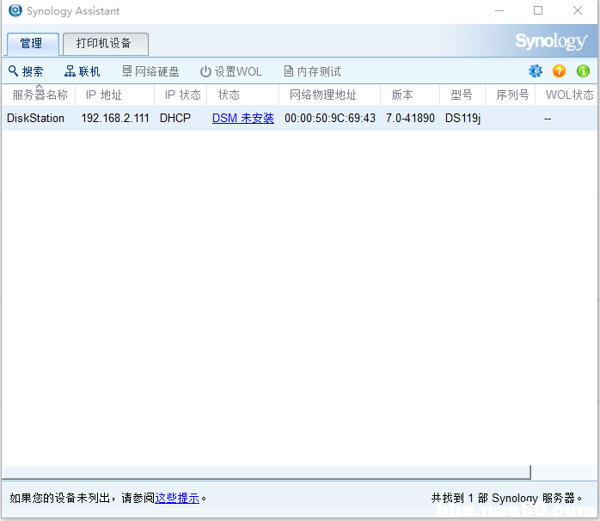Click the DHCP status cell
The width and height of the screenshot is (600, 521).
[x=175, y=118]
